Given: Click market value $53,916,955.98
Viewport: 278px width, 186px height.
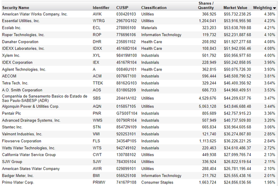Looking at the screenshot, I should 237,21.
